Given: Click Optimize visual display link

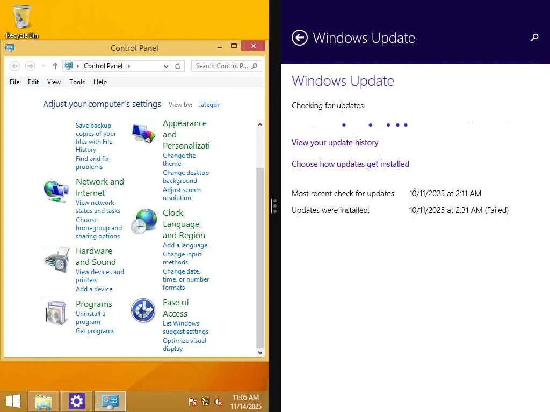Looking at the screenshot, I should [x=185, y=344].
